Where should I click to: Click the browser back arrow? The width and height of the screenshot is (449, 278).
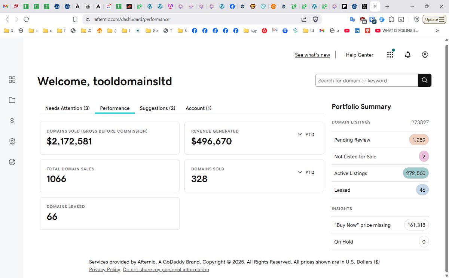coord(7,19)
